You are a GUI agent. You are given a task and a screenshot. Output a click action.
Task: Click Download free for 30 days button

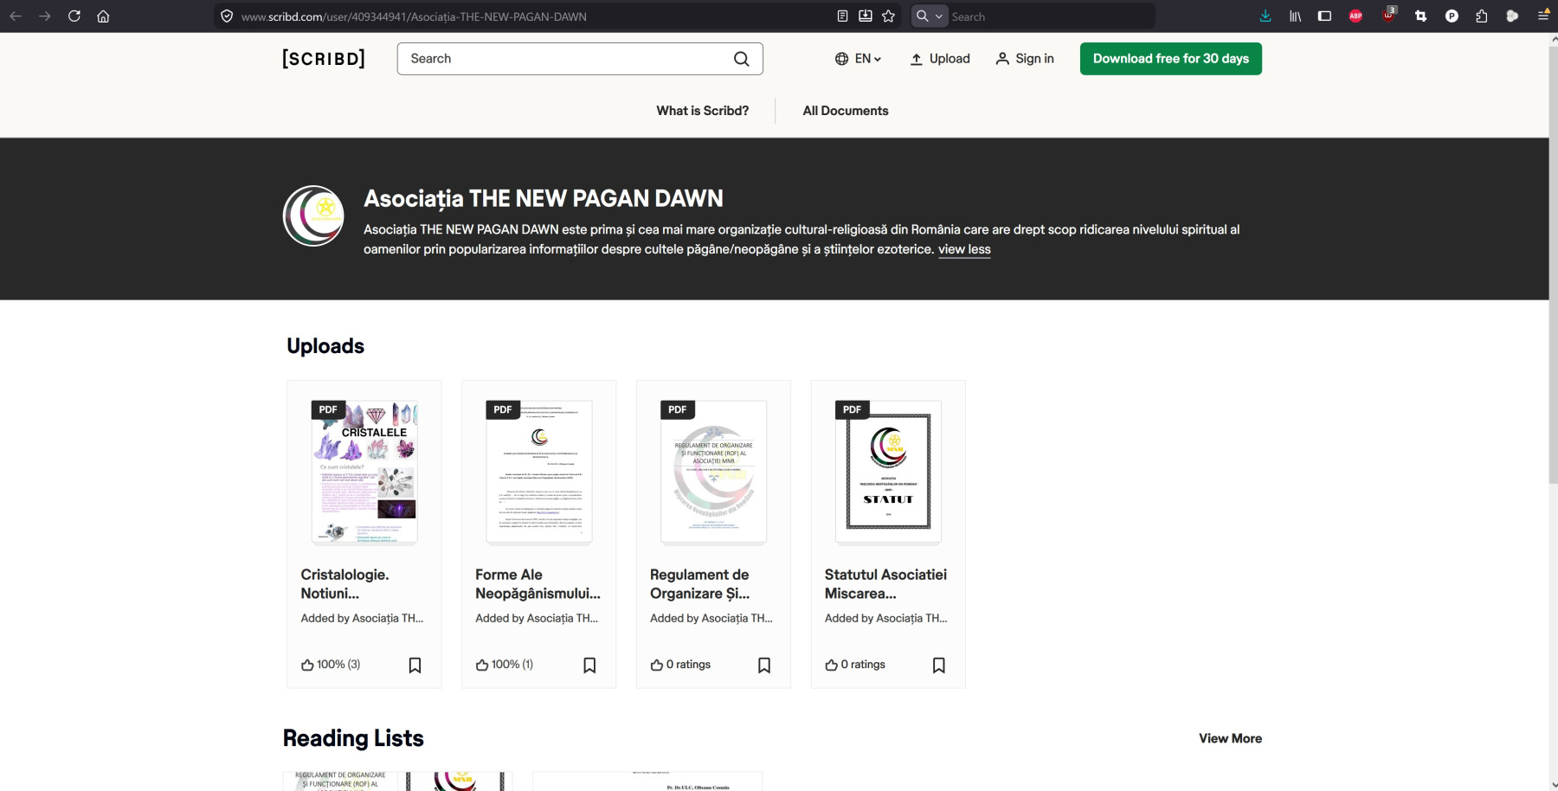[x=1170, y=59]
